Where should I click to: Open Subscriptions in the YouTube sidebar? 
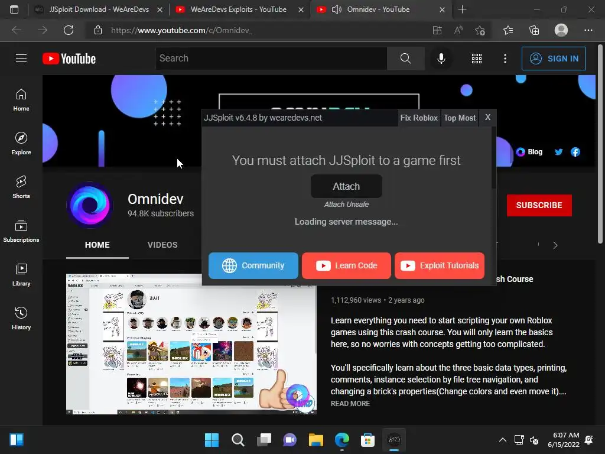(21, 231)
